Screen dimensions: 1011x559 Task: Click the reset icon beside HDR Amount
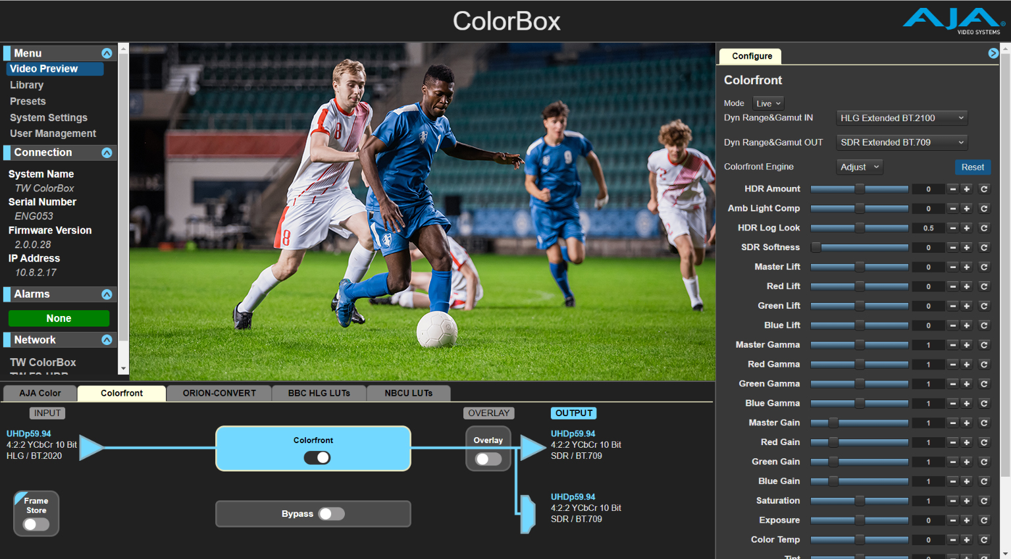pos(984,189)
